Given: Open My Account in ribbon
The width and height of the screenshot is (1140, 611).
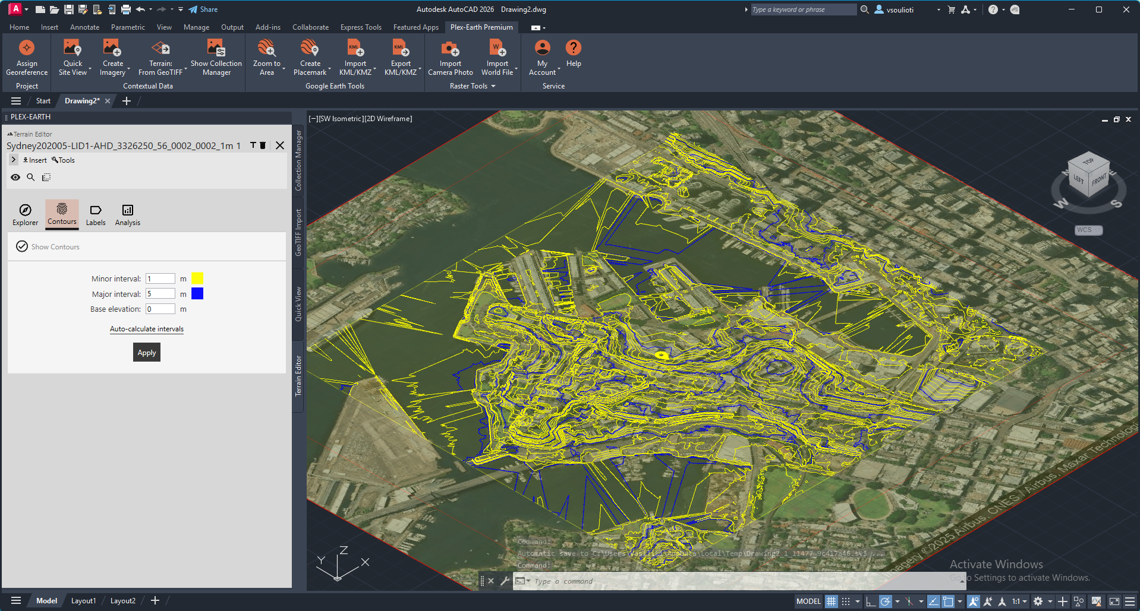Looking at the screenshot, I should point(542,58).
